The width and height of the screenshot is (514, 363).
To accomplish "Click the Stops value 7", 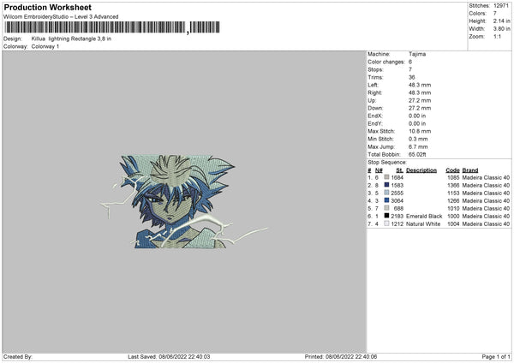I will point(410,69).
